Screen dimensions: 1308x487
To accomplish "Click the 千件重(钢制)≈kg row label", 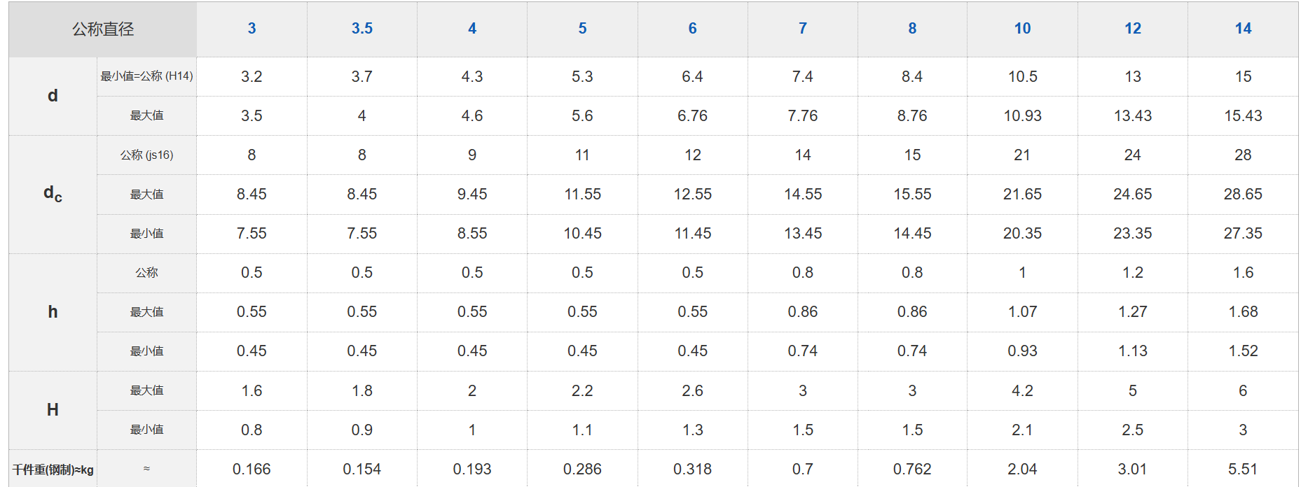I will tap(53, 470).
